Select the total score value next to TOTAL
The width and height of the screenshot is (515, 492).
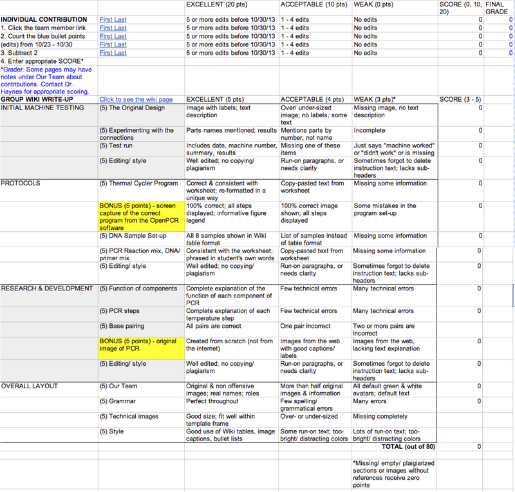pyautogui.click(x=459, y=446)
